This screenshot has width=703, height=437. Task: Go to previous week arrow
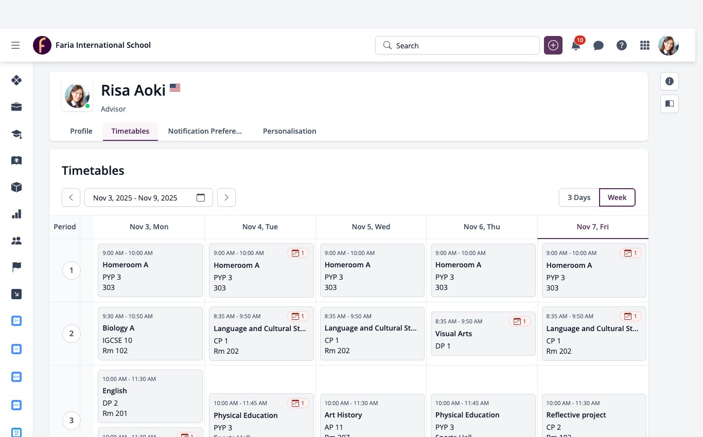pos(71,197)
